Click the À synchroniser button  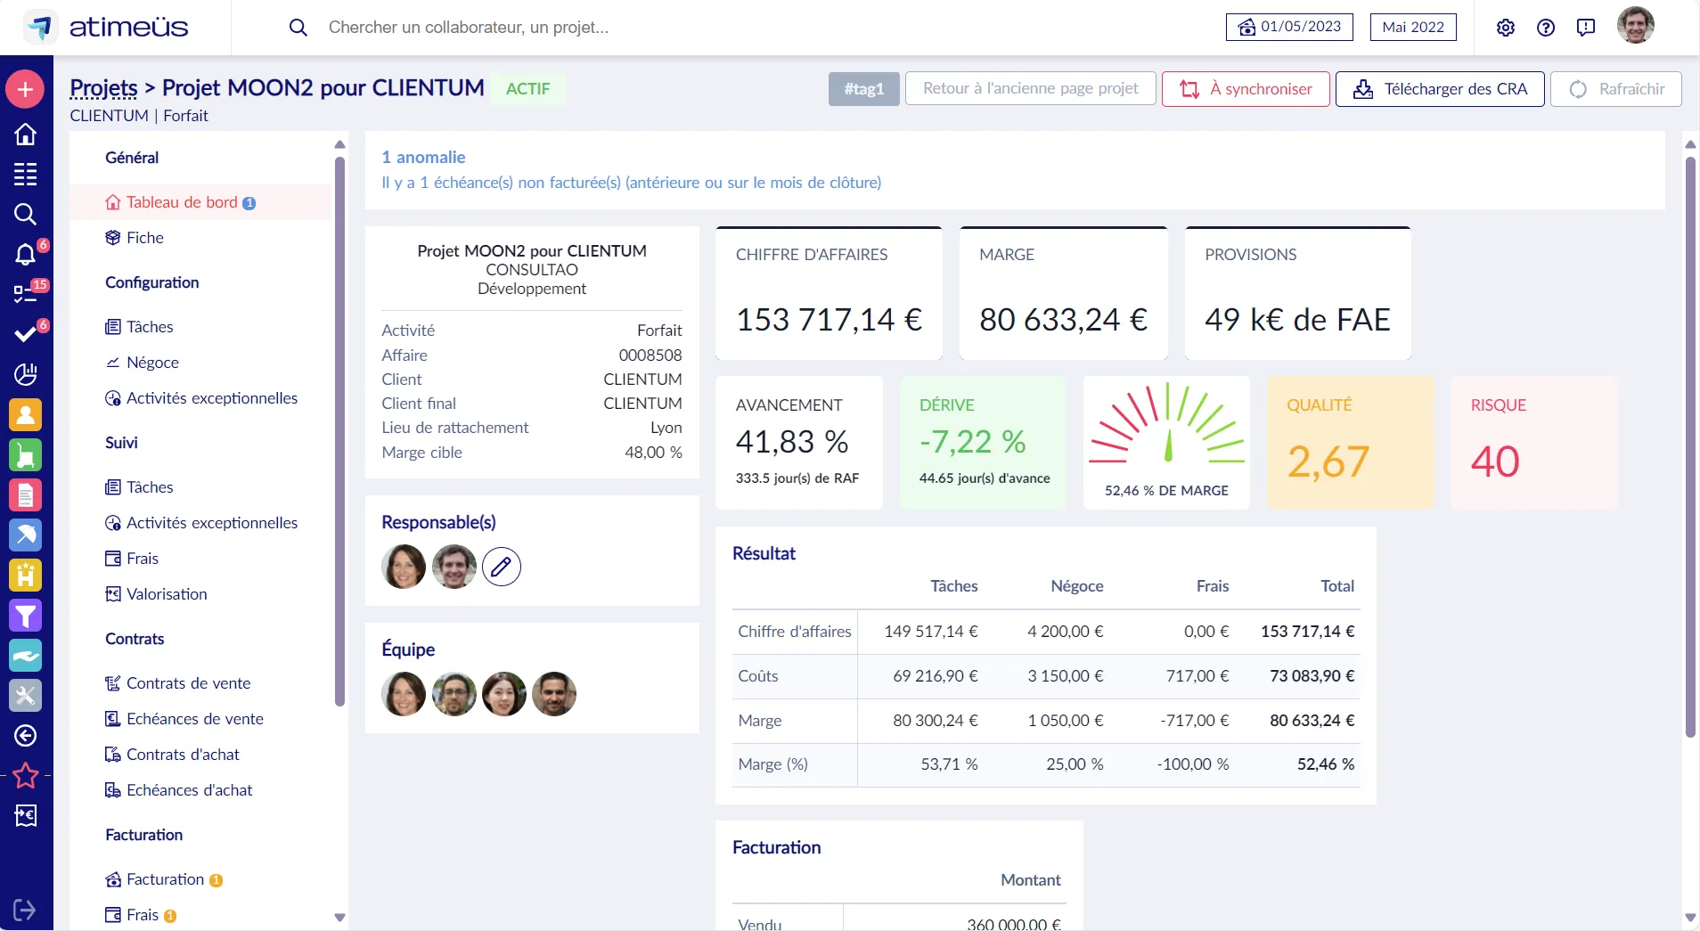pos(1246,89)
